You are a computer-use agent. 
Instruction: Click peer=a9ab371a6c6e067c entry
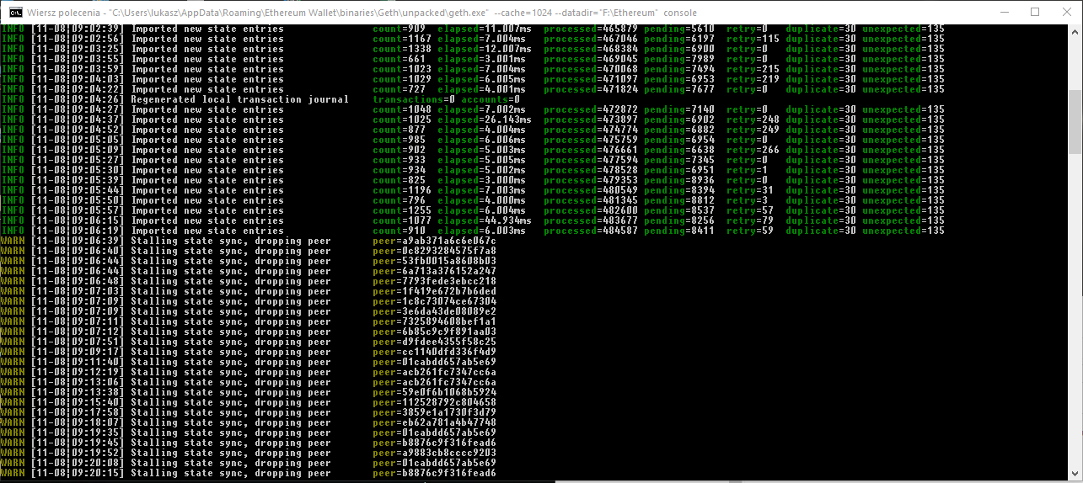(x=434, y=241)
